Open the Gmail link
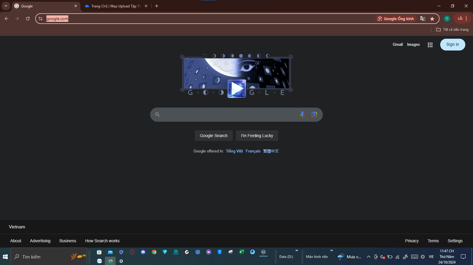Image resolution: width=473 pixels, height=265 pixels. [x=398, y=45]
